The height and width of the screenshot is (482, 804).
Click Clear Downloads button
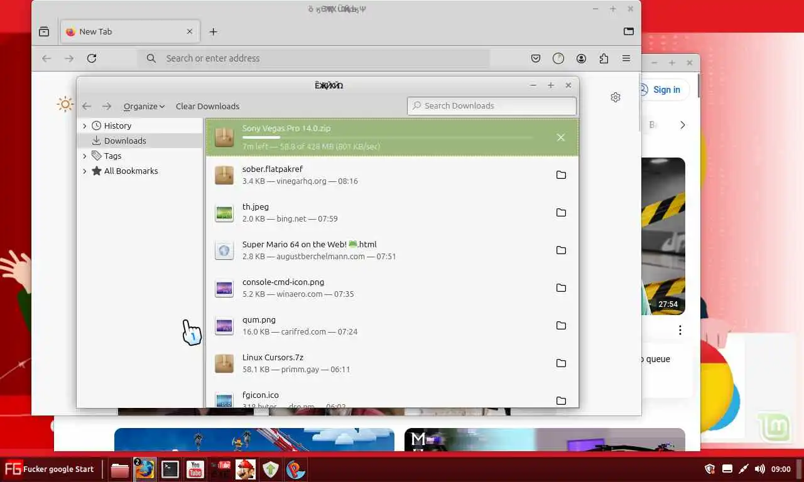[x=207, y=106]
